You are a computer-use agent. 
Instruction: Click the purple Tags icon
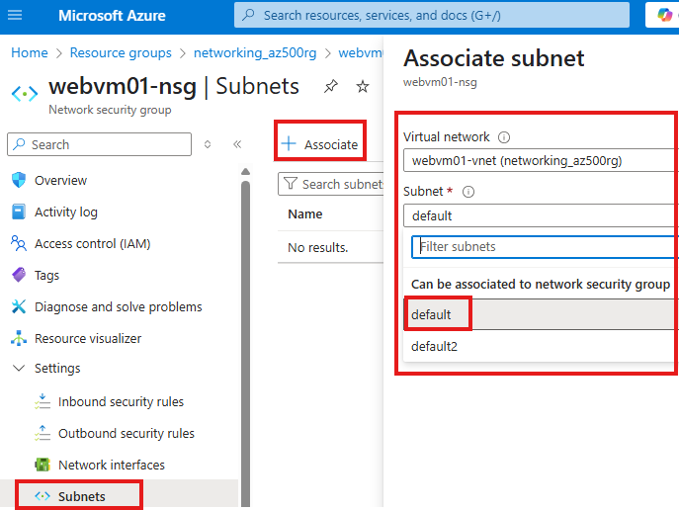tap(19, 275)
